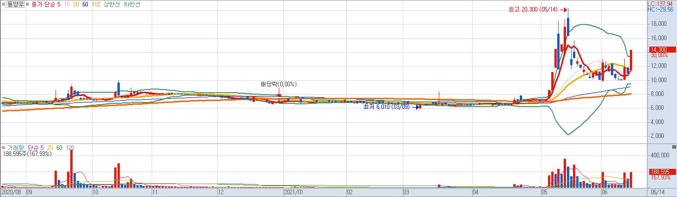
Task: Select the 하한선 lower band legend
Action: pyautogui.click(x=132, y=4)
